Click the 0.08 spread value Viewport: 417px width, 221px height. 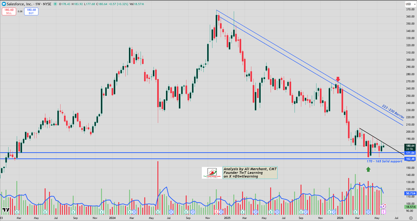tap(20, 11)
